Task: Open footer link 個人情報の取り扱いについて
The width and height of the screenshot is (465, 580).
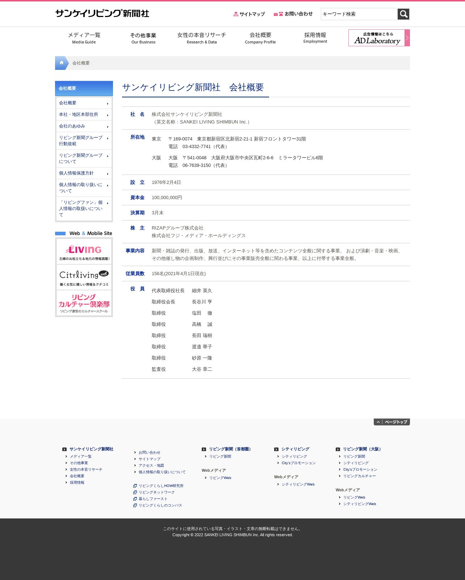Action: (162, 472)
